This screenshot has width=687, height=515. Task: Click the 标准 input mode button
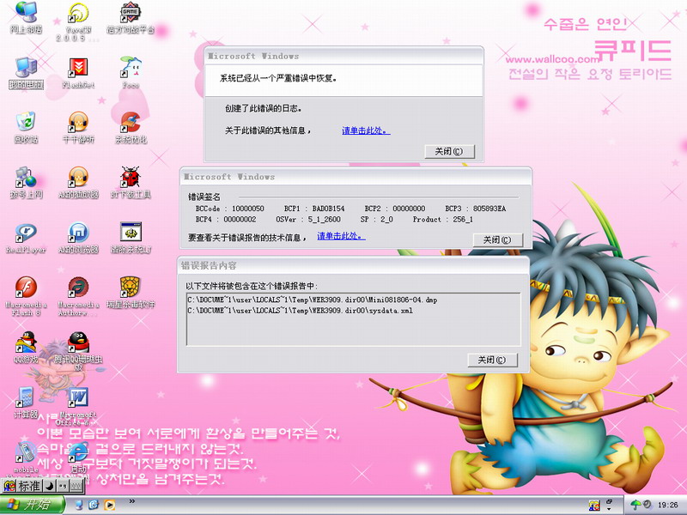point(29,486)
